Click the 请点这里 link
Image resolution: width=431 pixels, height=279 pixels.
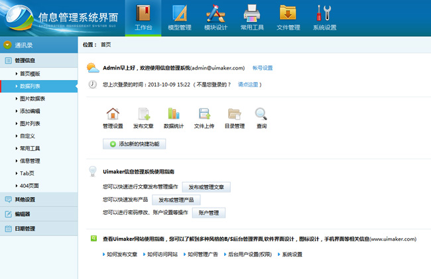[x=248, y=85]
